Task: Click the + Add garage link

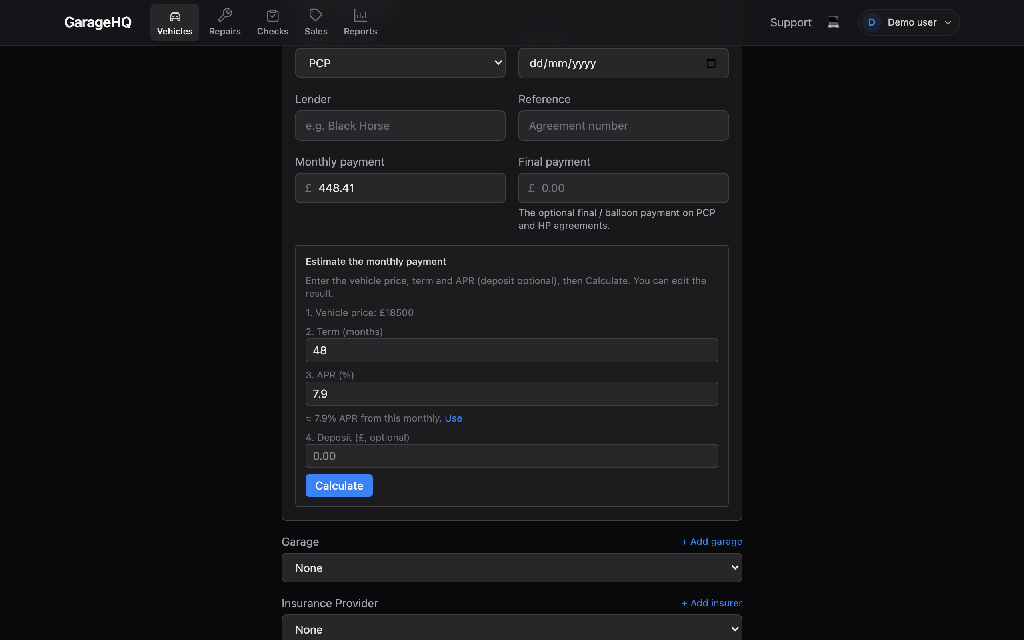Action: [711, 541]
